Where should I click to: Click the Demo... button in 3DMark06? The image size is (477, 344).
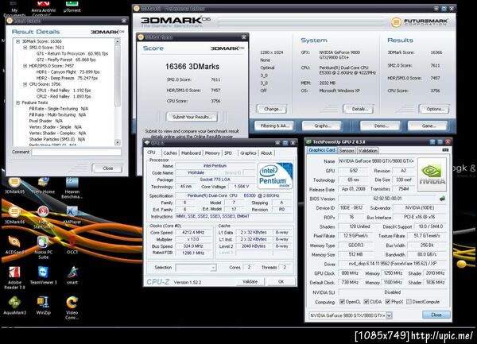point(380,126)
